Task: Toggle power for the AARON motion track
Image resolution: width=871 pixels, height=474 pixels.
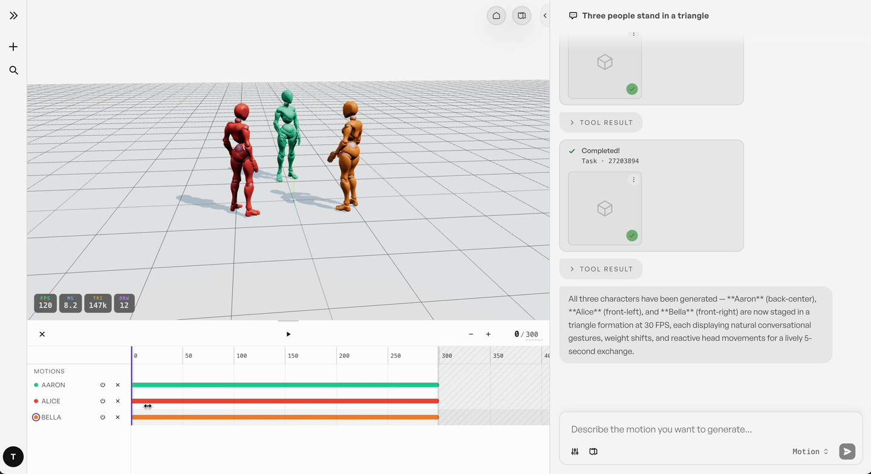Action: [103, 385]
